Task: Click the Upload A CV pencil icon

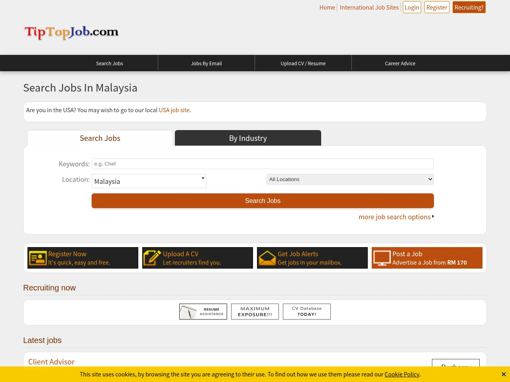Action: (x=152, y=258)
